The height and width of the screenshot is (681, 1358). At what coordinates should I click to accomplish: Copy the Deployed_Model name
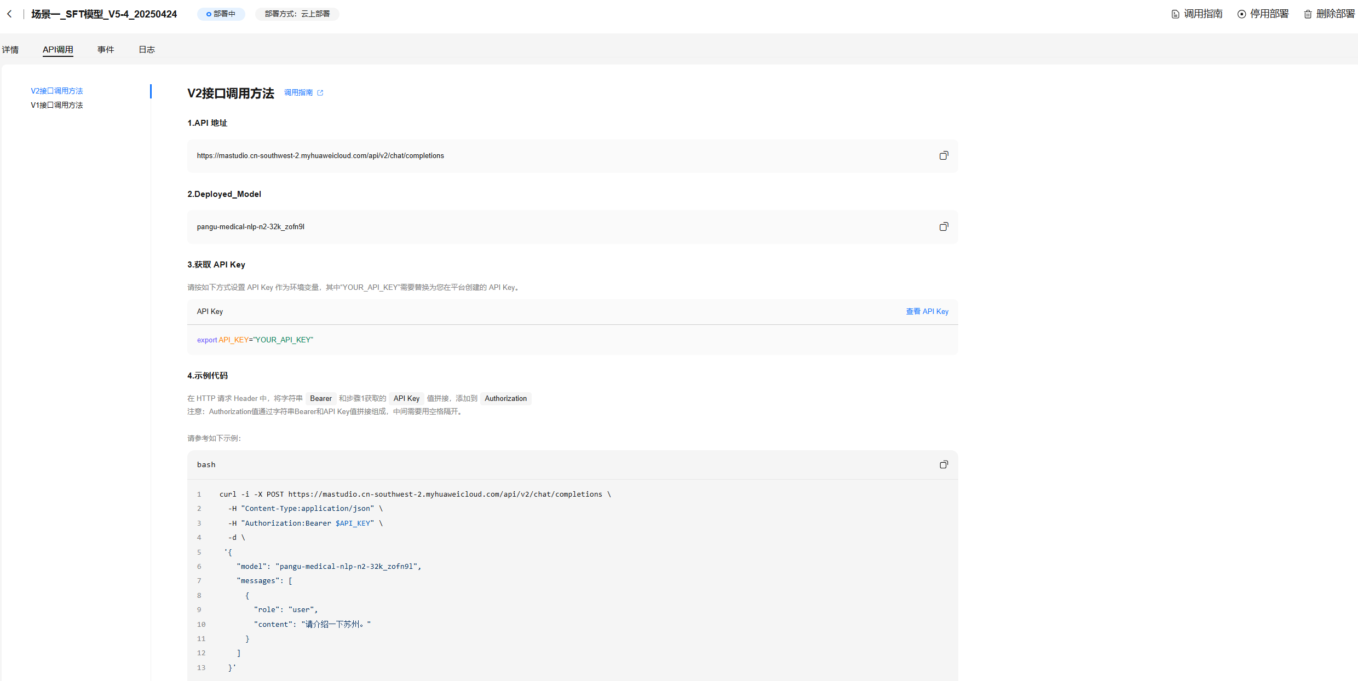(x=943, y=226)
